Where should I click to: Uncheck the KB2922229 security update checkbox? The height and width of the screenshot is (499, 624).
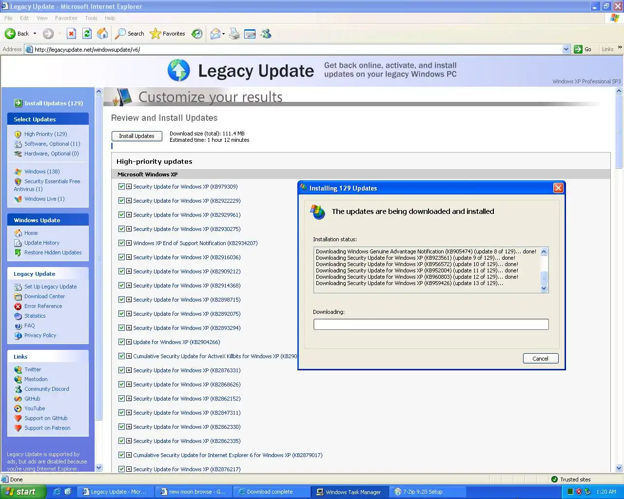pos(121,200)
